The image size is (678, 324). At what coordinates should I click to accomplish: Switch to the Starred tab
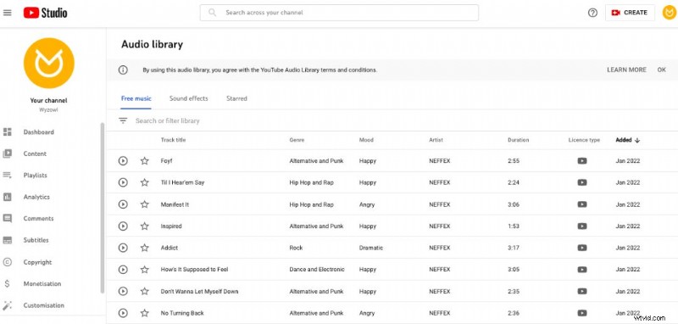pos(236,98)
